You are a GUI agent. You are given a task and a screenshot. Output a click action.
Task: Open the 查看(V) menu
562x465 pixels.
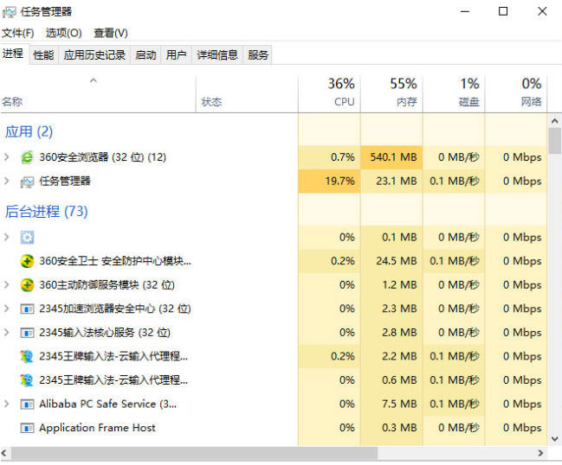pyautogui.click(x=111, y=33)
